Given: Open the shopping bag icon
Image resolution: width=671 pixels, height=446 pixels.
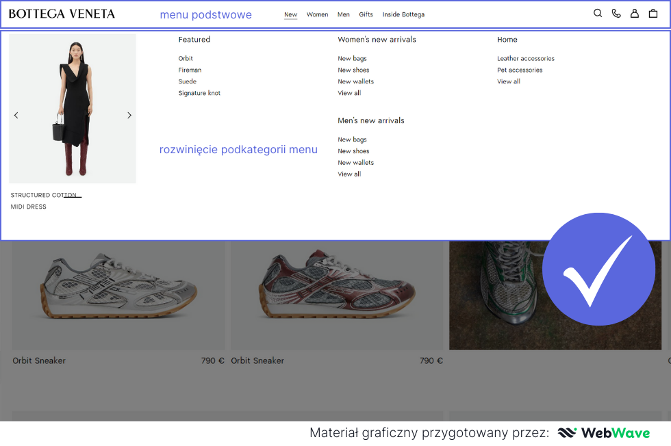Looking at the screenshot, I should click(x=653, y=14).
